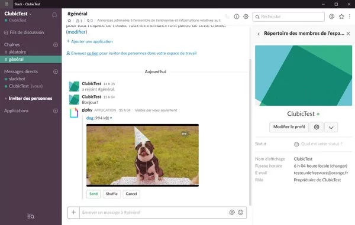Open ClubicTest avatar on 'a rejoint' message
This screenshot has height=225, width=355.
click(x=74, y=87)
